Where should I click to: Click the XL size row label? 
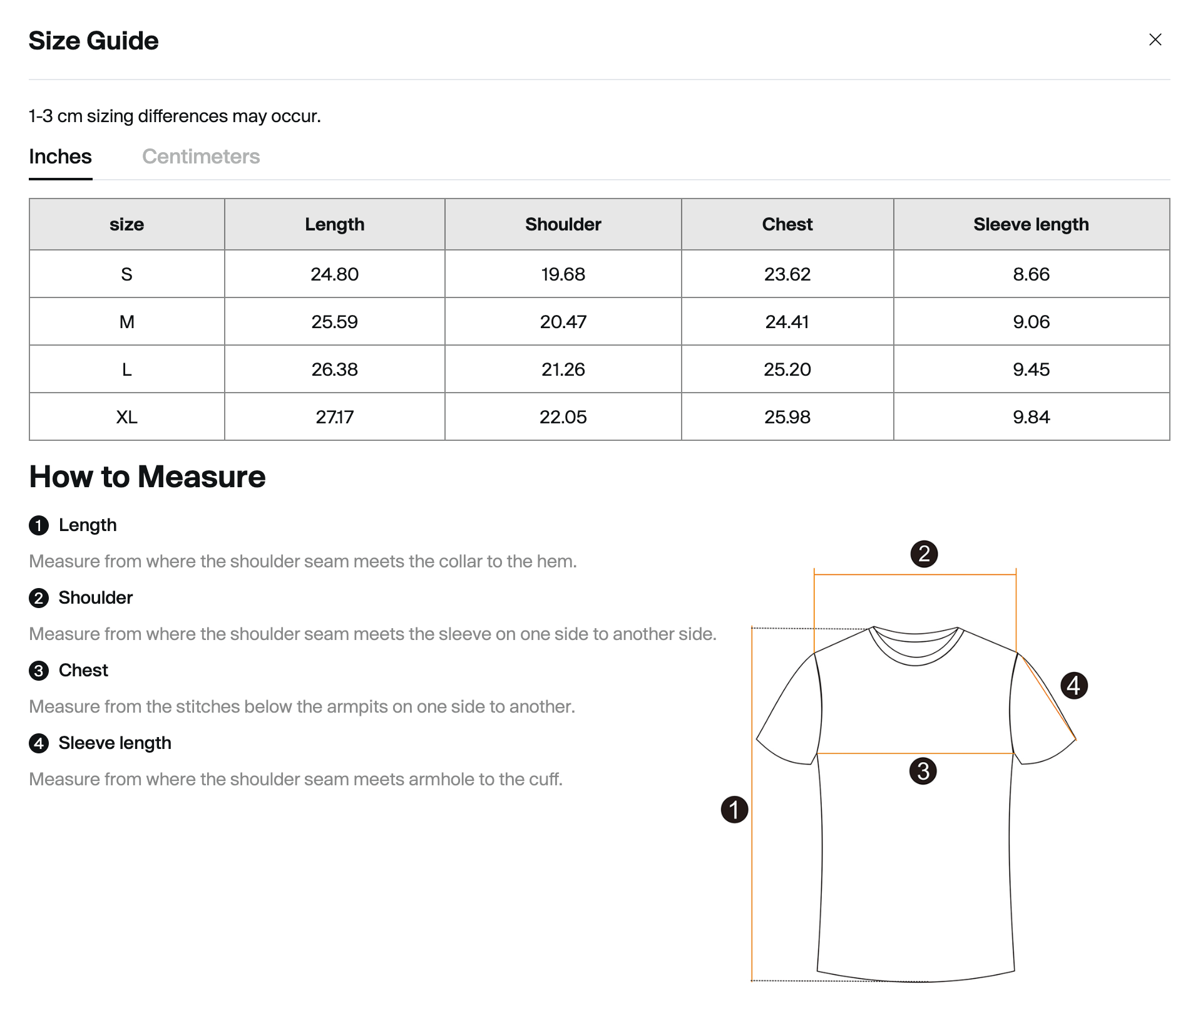126,417
